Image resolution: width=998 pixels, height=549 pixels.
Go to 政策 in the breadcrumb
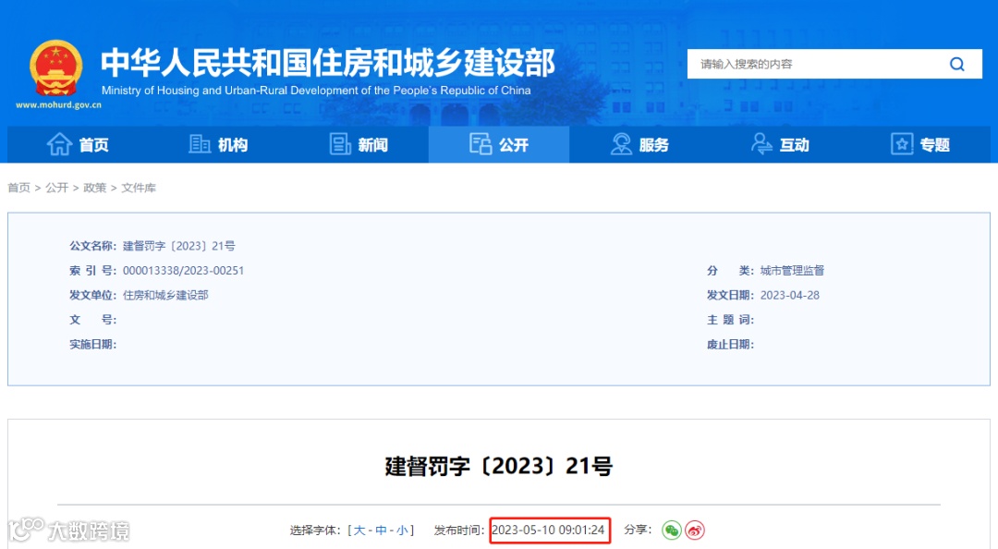(x=95, y=188)
